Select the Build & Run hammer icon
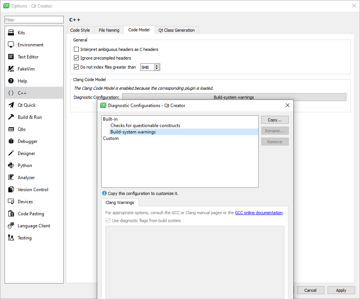 point(11,117)
